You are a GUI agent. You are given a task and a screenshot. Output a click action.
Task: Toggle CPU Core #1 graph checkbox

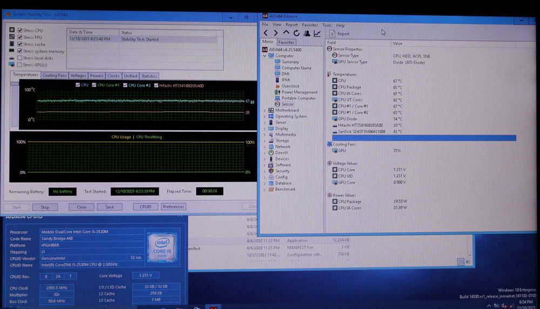click(x=94, y=85)
